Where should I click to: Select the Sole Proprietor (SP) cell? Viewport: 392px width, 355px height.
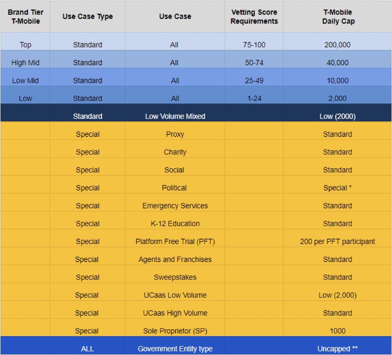point(175,331)
